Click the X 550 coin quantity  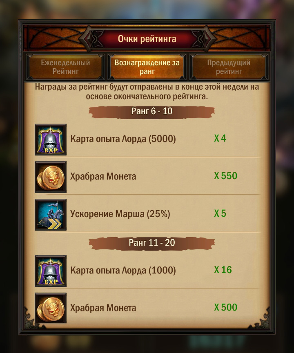[225, 176]
